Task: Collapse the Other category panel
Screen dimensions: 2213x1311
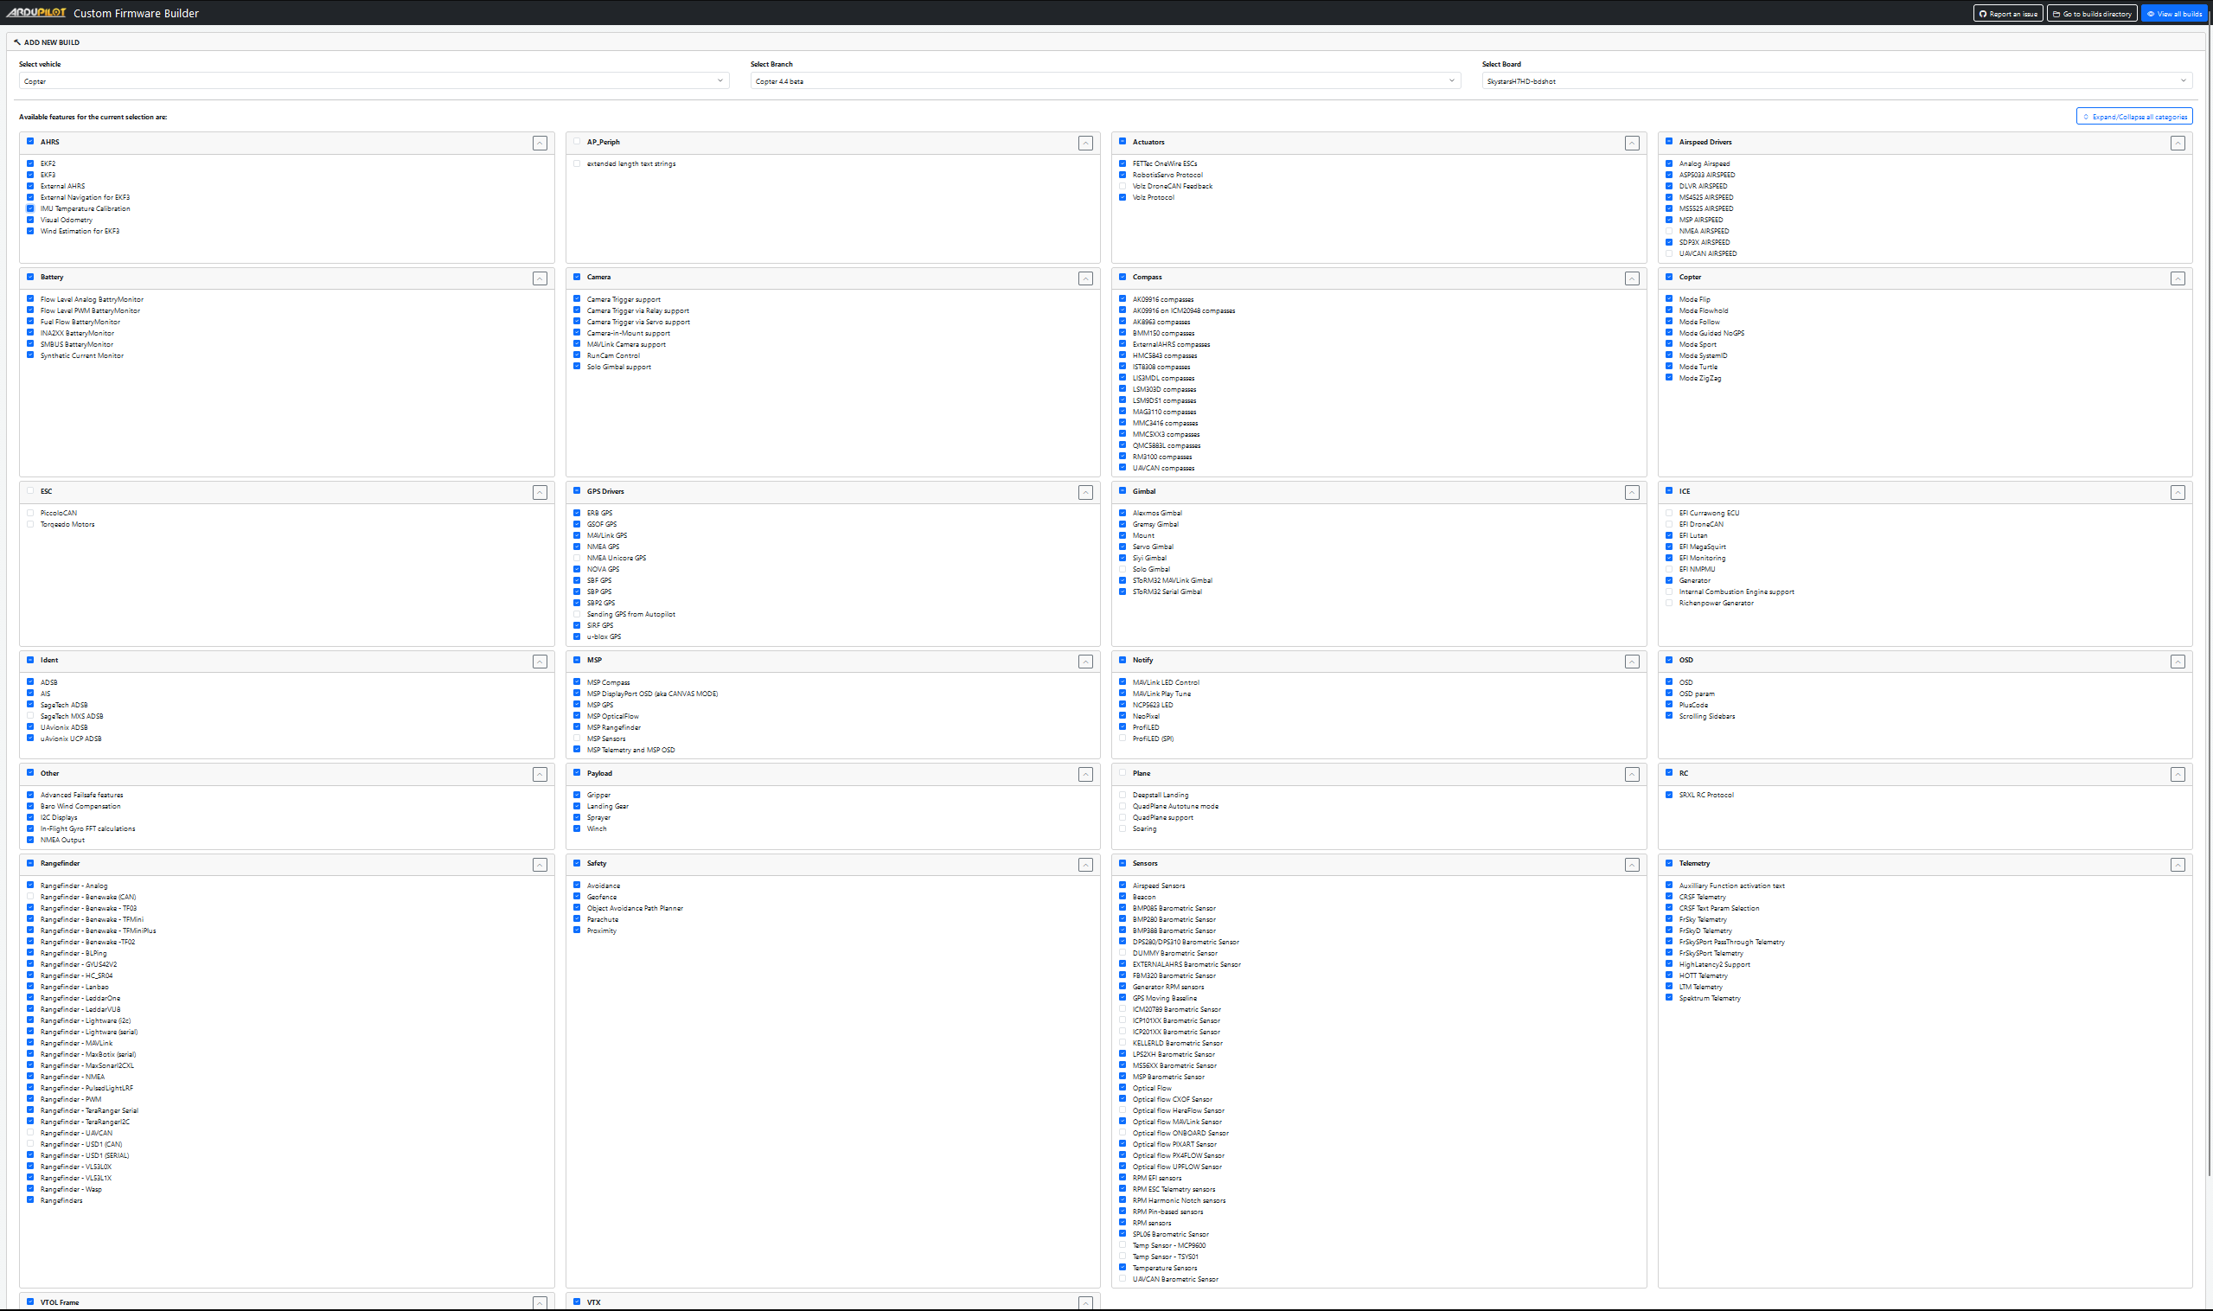Action: click(540, 775)
